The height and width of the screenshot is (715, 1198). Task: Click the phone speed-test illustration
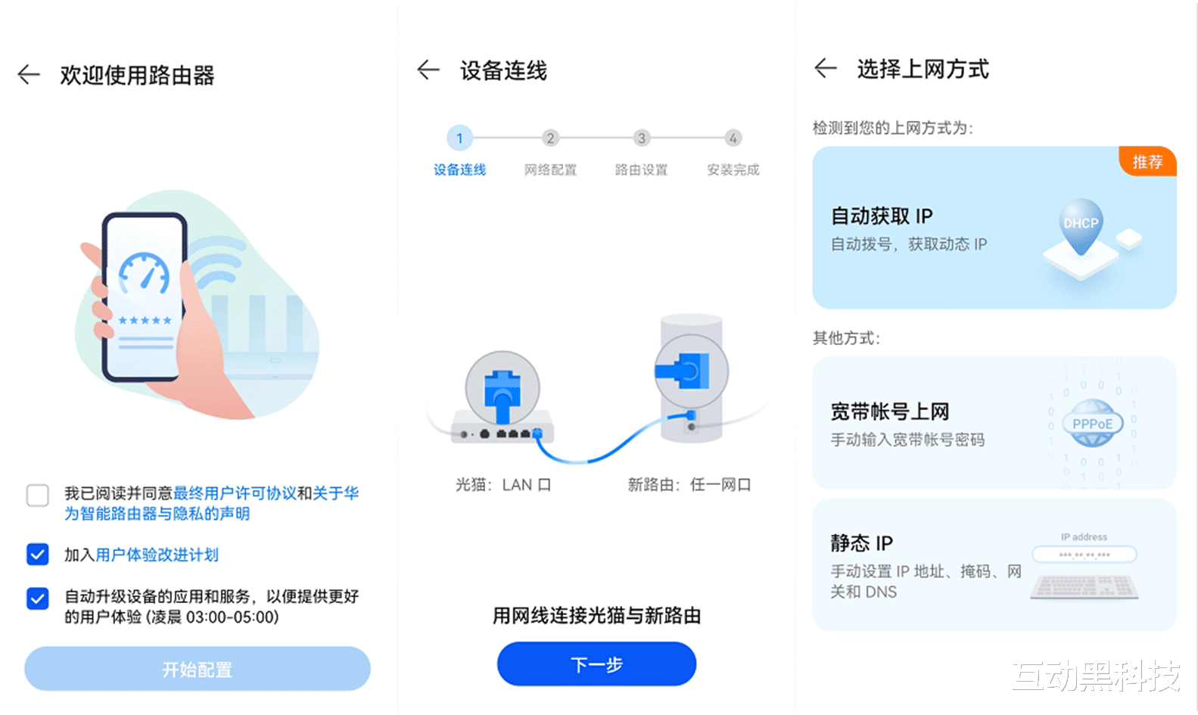point(197,304)
